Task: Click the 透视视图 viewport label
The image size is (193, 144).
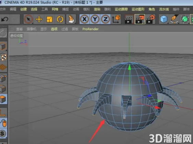Action: (16, 36)
